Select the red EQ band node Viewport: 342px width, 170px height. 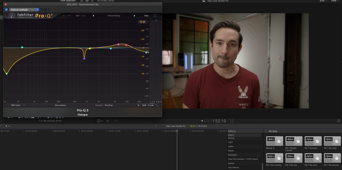point(126,45)
